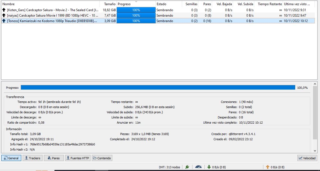Click the seeding arrow icon for naiyas torrent

4,15
